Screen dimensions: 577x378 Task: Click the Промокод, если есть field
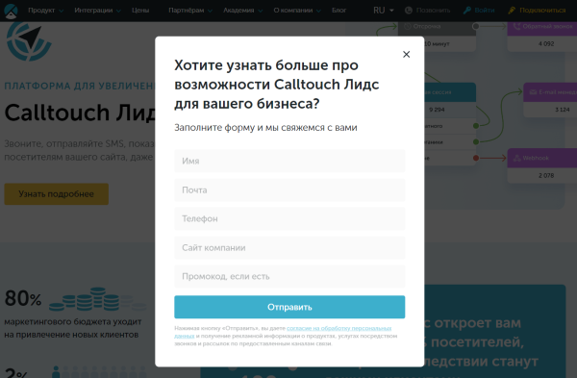[x=289, y=276]
